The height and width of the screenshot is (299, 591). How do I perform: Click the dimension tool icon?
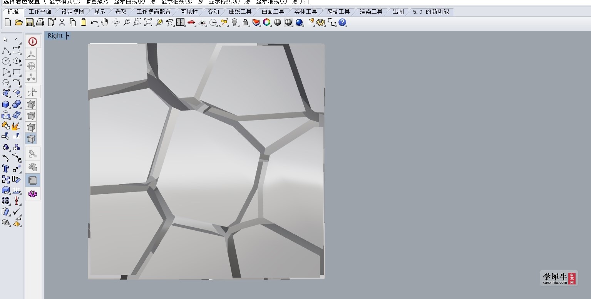(x=332, y=23)
